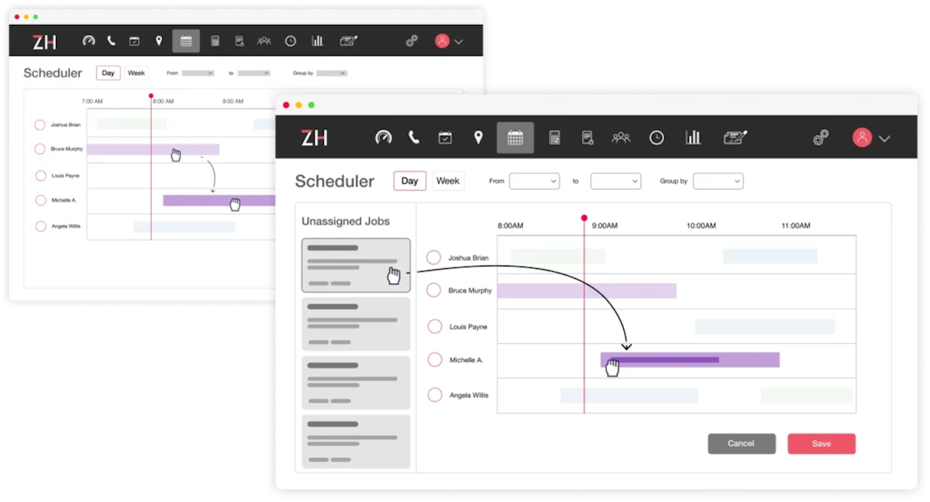Select Joshua Brian's circle in back window

coord(40,125)
